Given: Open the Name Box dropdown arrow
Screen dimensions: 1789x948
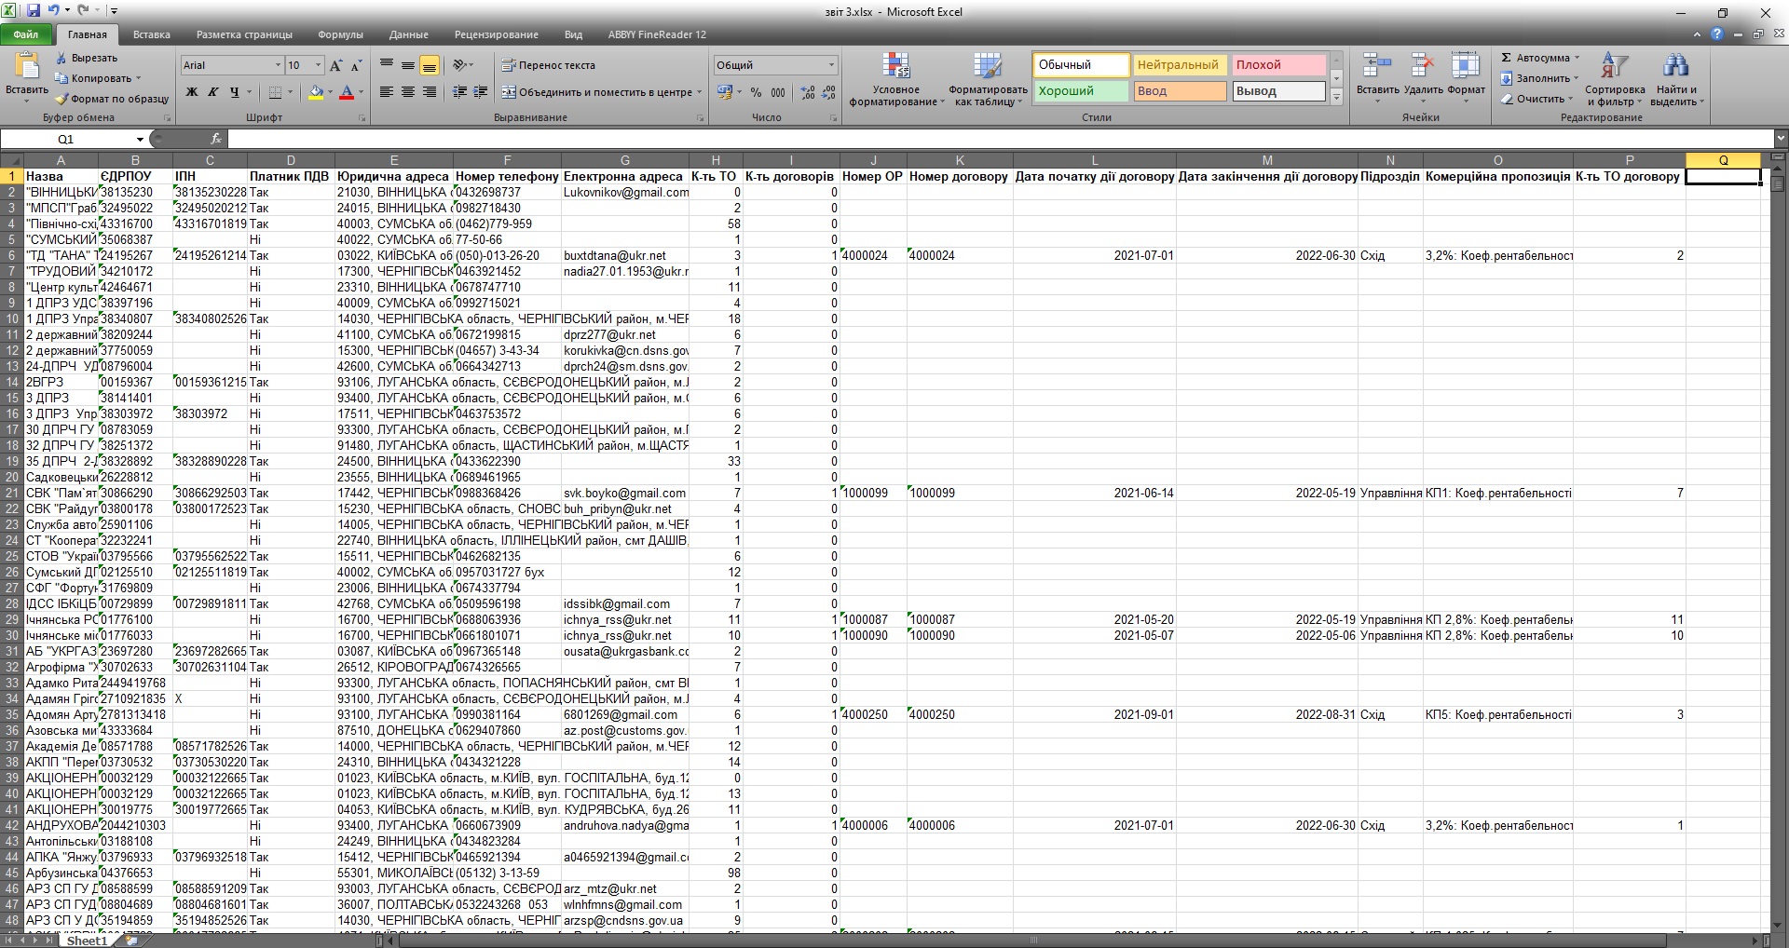Looking at the screenshot, I should click(x=140, y=140).
